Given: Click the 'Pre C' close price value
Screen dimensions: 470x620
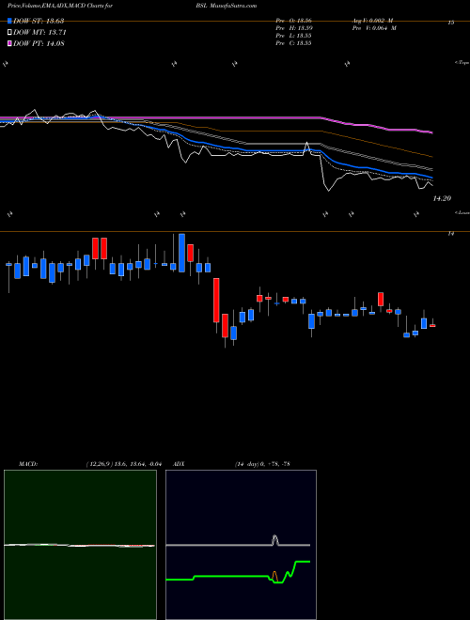Looking at the screenshot, I should pos(293,43).
